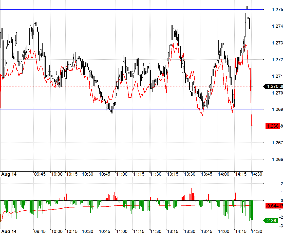Click the 1,274 label on the price scale
The width and height of the screenshot is (283, 233).
point(277,26)
